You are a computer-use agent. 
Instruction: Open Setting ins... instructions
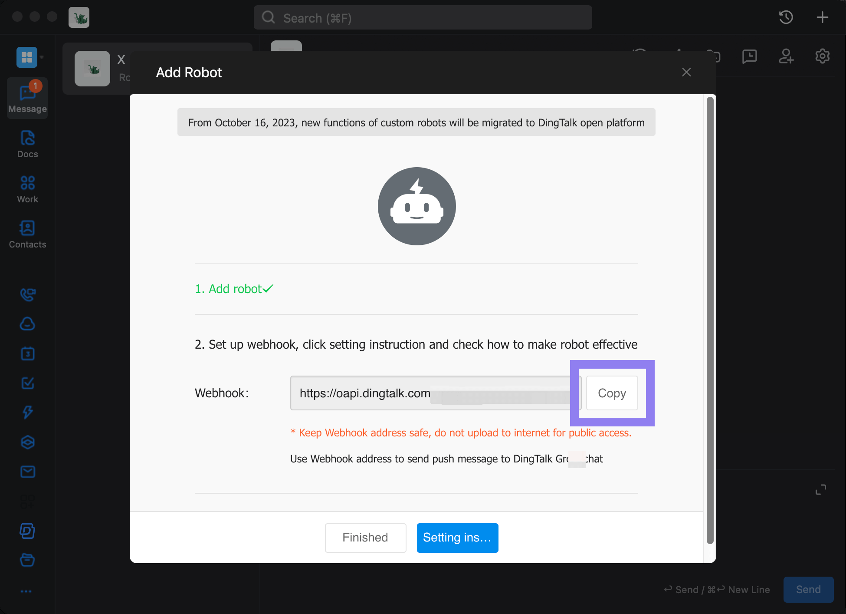(x=457, y=538)
